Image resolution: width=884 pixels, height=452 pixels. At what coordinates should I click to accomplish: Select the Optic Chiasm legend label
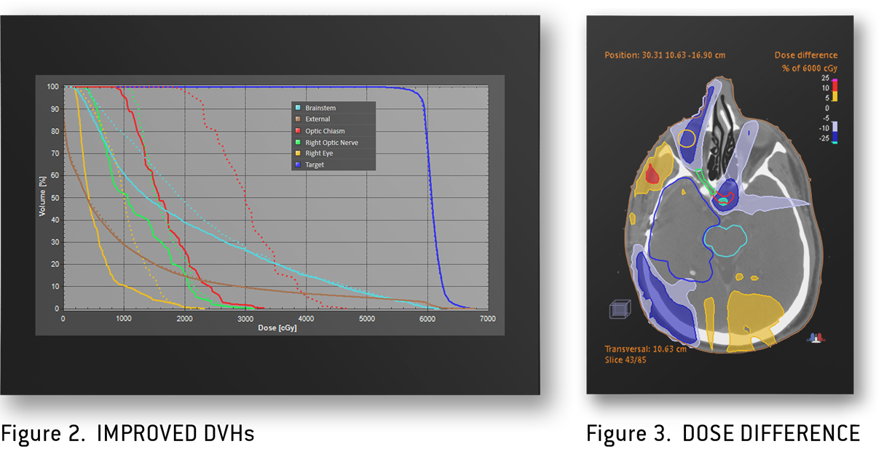click(325, 131)
